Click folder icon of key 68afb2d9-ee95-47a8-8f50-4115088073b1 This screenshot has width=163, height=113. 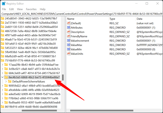[3, 56]
